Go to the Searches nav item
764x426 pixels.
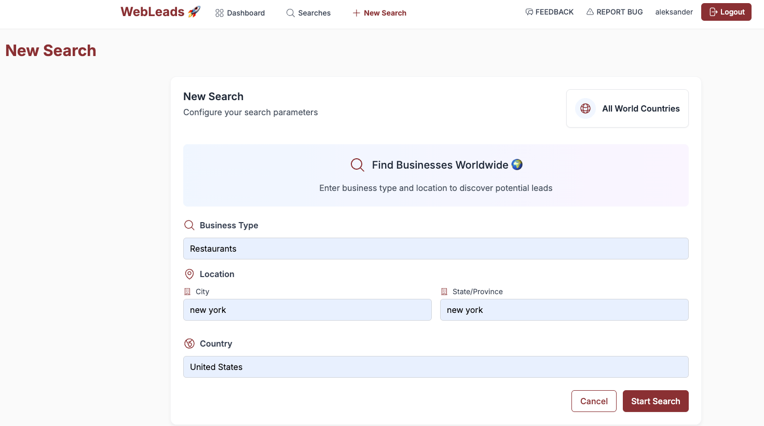(x=308, y=13)
